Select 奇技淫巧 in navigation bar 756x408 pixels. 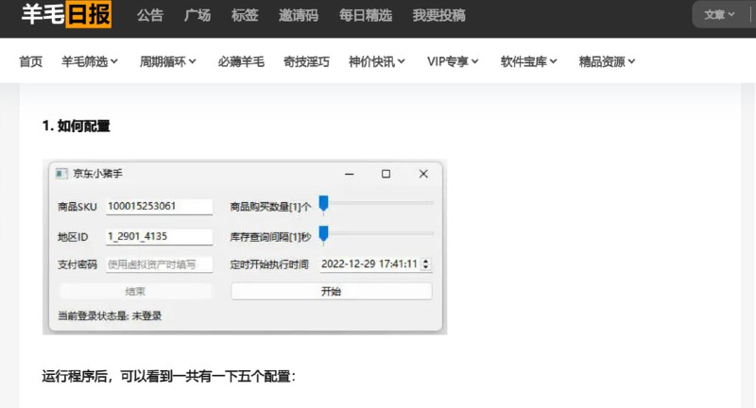tap(306, 61)
